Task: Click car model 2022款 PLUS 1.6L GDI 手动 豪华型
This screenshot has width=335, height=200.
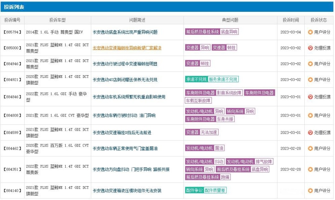Action: [57, 97]
